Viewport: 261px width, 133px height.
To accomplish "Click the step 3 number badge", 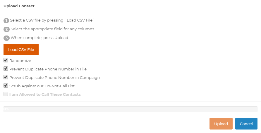I will coord(6,38).
